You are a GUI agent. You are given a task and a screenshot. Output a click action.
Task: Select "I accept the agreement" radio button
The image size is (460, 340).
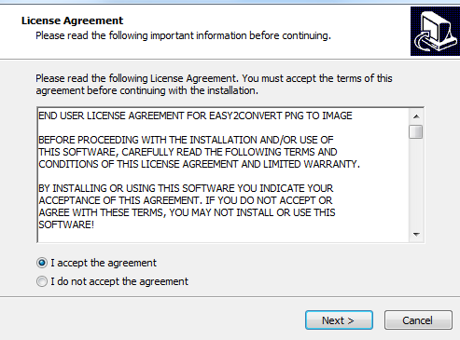point(42,263)
